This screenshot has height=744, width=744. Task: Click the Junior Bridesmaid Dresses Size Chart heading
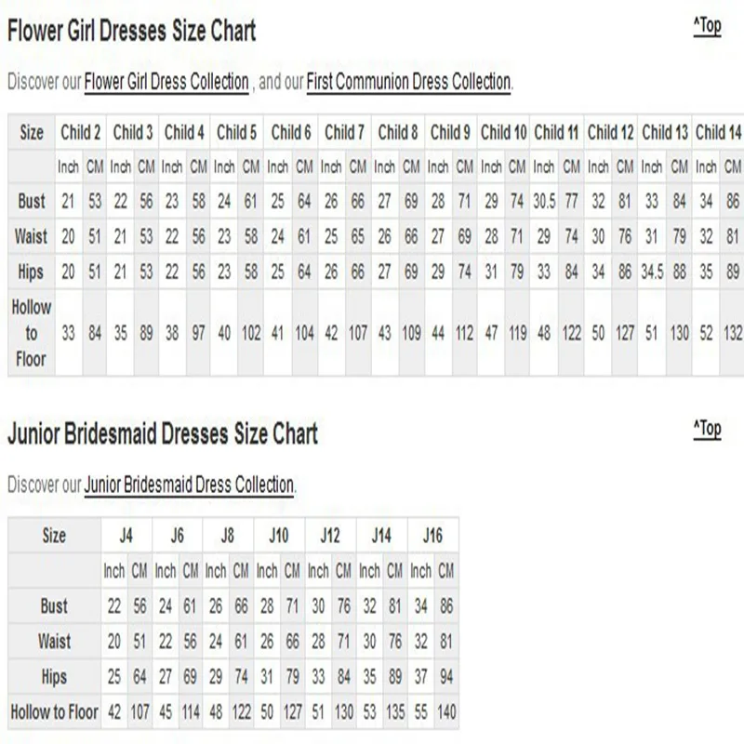coord(163,433)
